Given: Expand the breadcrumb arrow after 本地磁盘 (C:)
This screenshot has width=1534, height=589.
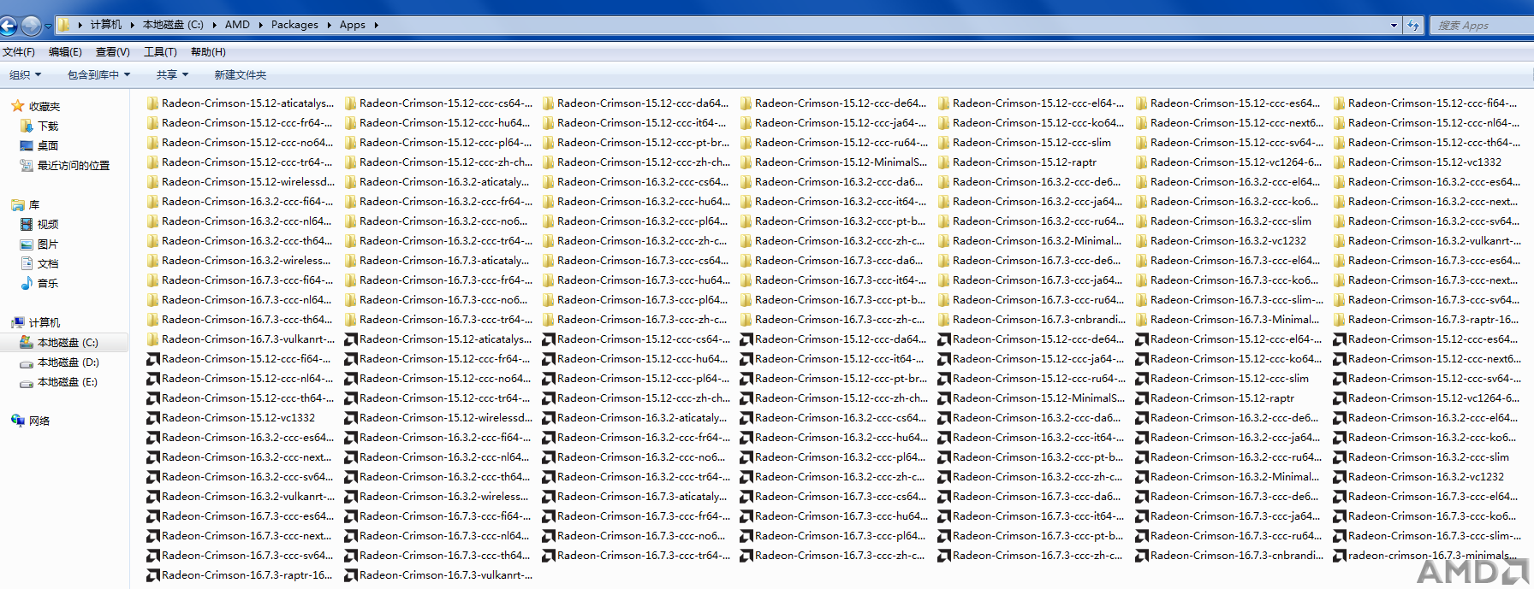Looking at the screenshot, I should (x=214, y=25).
